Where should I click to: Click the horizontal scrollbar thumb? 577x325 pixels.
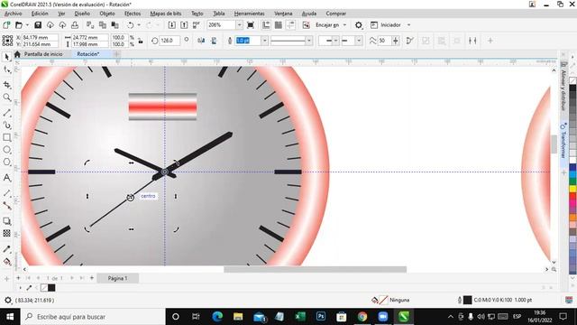pyautogui.click(x=315, y=269)
